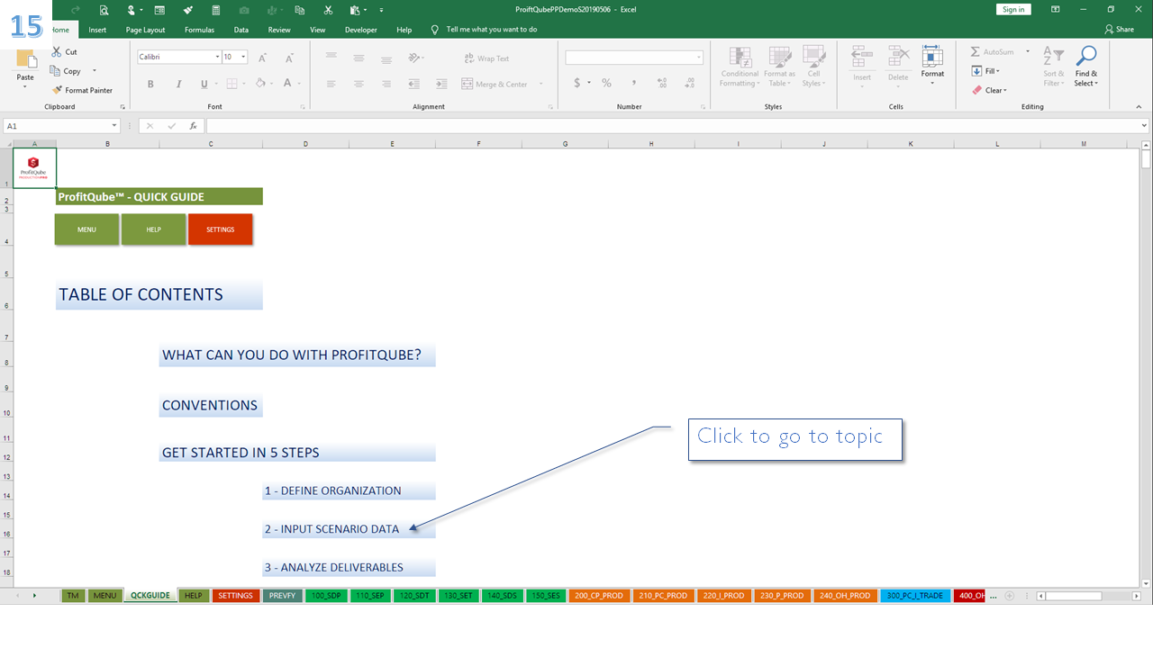This screenshot has height=648, width=1153.
Task: Open the Name Box dropdown arrow
Action: [114, 126]
